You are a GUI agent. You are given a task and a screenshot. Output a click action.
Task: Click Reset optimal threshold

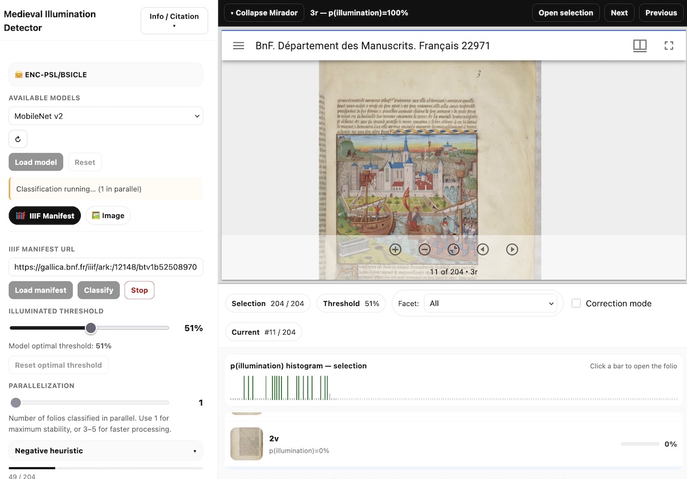(x=58, y=365)
